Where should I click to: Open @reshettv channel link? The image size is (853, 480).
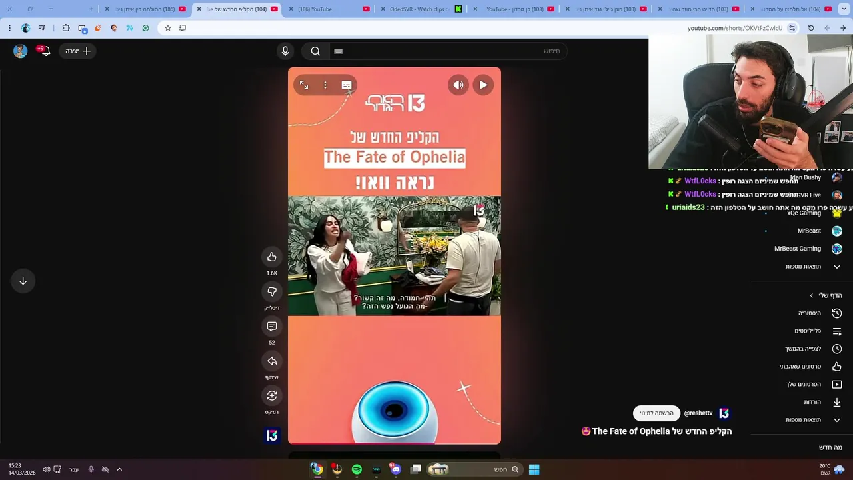tap(698, 413)
